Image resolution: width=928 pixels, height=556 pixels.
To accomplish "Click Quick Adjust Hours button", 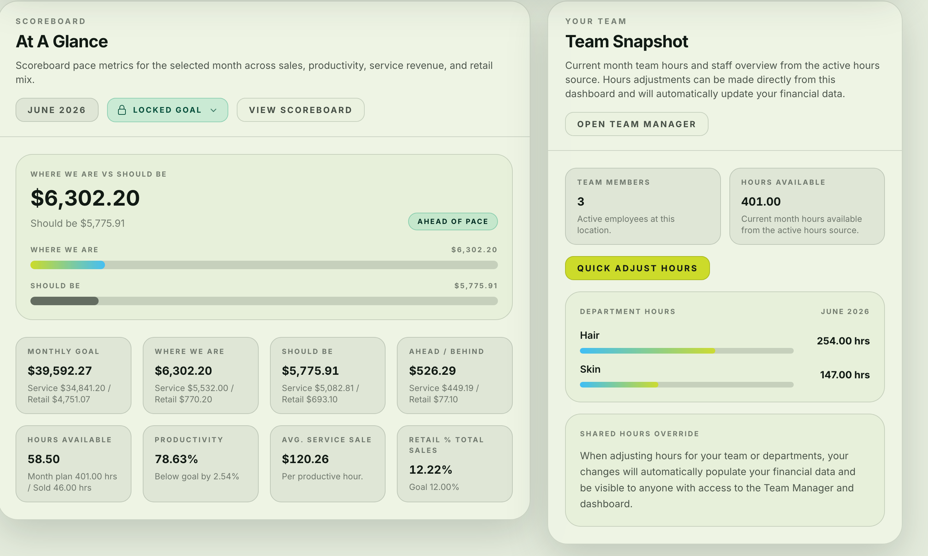I will 637,268.
